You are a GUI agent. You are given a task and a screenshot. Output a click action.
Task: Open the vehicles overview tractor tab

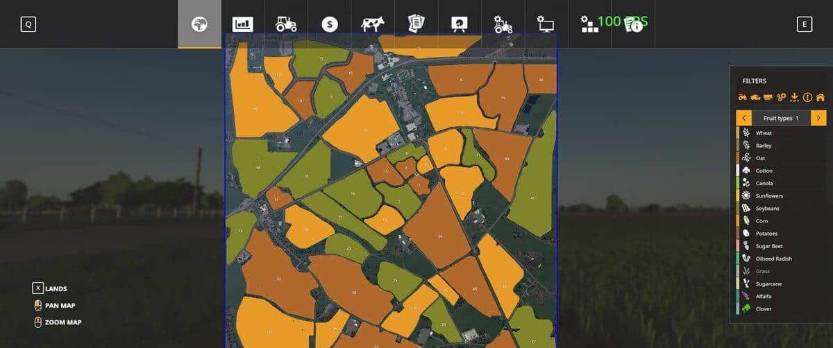coord(286,24)
